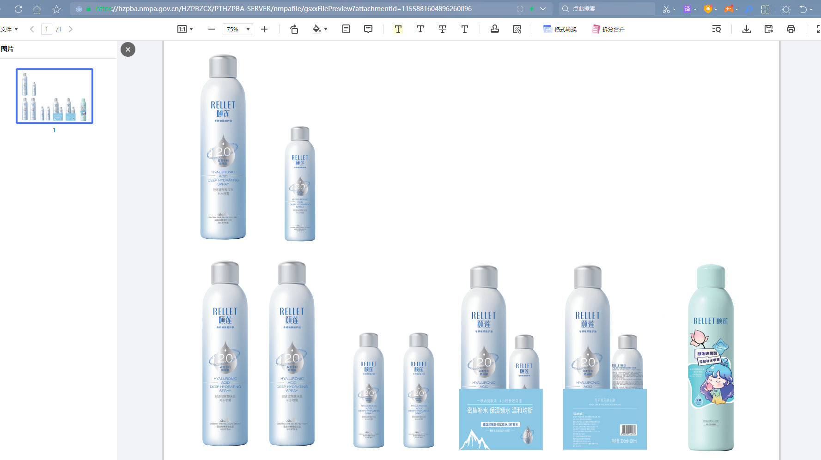This screenshot has width=821, height=460.
Task: Rotate the page with the rotate icon
Action: 294,29
